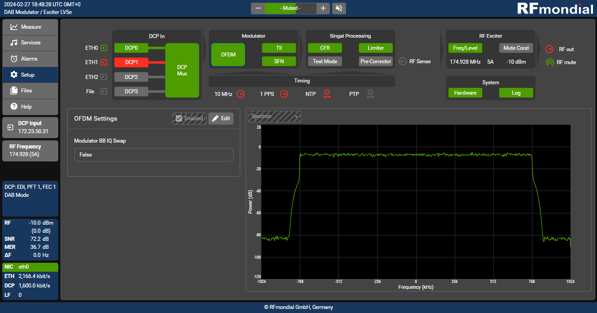Click the 10 MHz status icon

point(241,94)
